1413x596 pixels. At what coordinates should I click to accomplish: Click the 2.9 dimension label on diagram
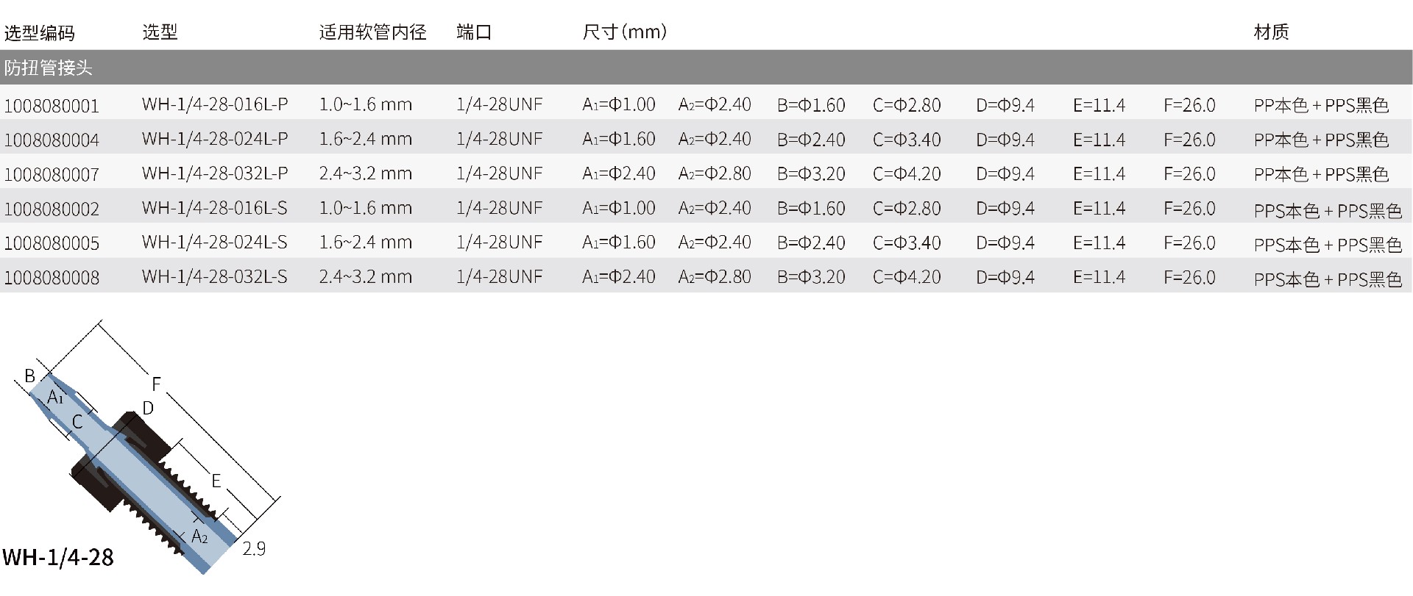pyautogui.click(x=254, y=549)
